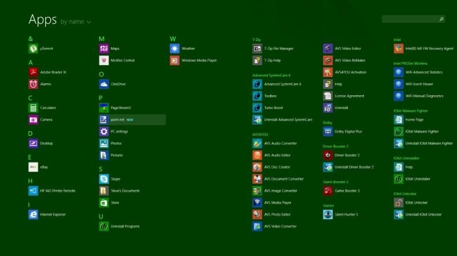457x256 pixels.
Task: Open the Weather app icon
Action: pos(175,48)
